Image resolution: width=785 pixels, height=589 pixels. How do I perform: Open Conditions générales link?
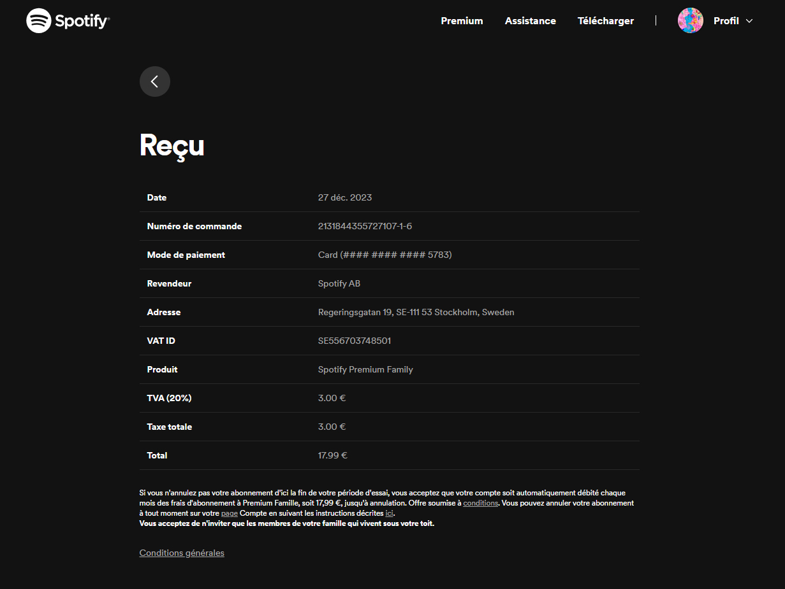click(x=182, y=553)
